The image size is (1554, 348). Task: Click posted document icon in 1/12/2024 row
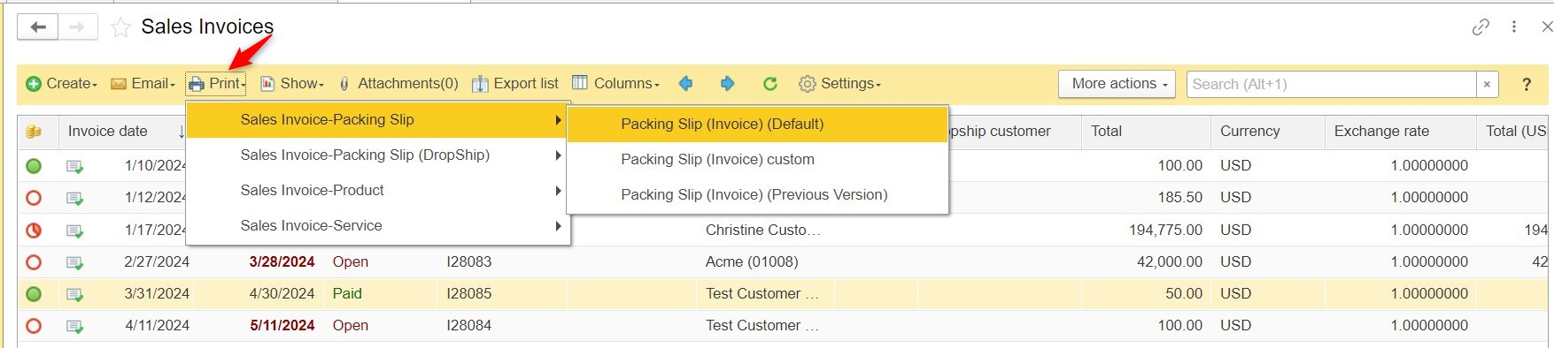[75, 199]
